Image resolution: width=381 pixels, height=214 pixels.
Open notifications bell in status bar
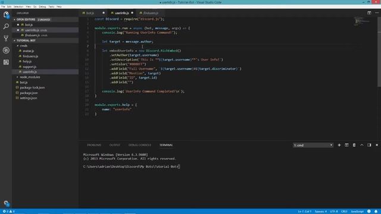point(376,212)
